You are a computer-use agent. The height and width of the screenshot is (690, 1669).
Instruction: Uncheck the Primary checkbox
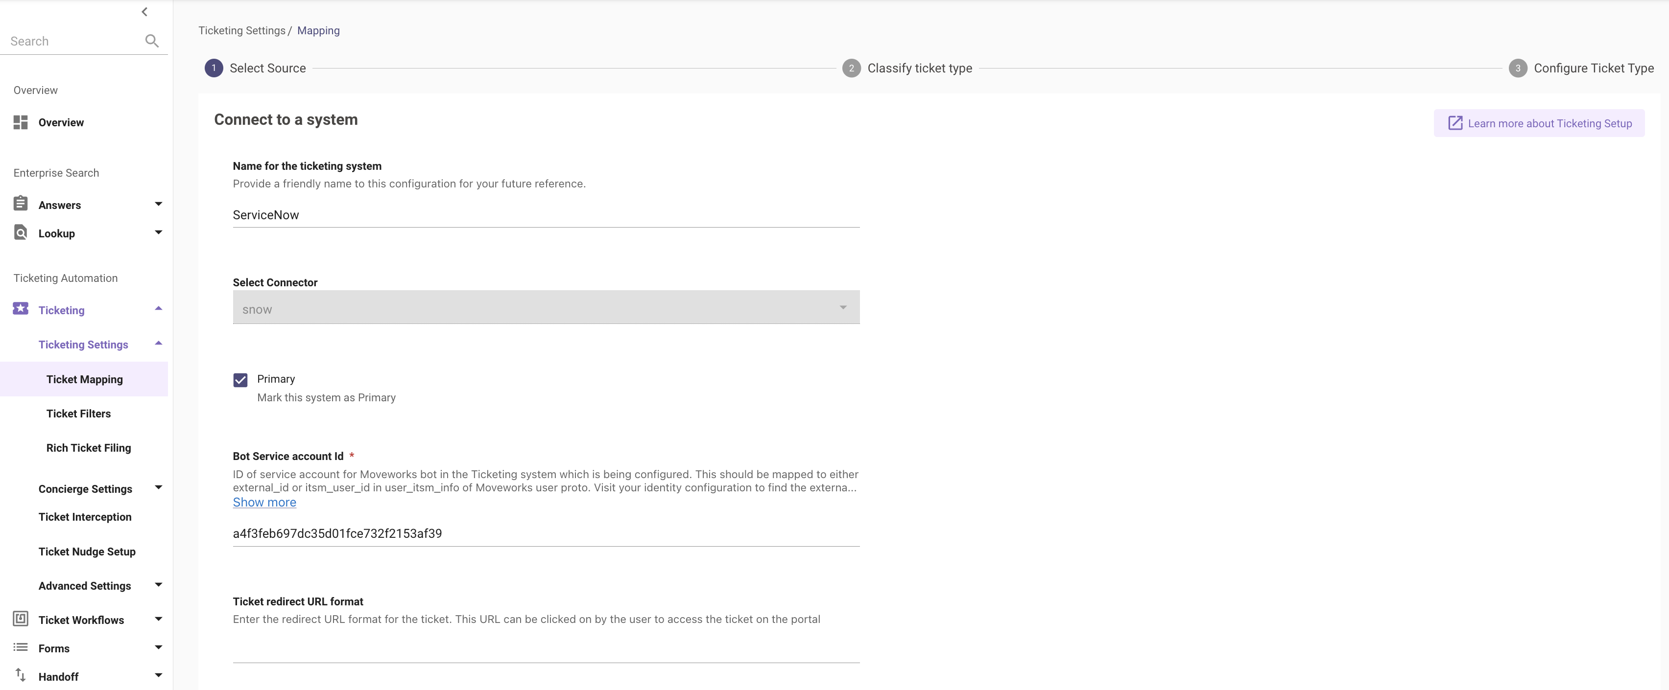click(x=240, y=380)
